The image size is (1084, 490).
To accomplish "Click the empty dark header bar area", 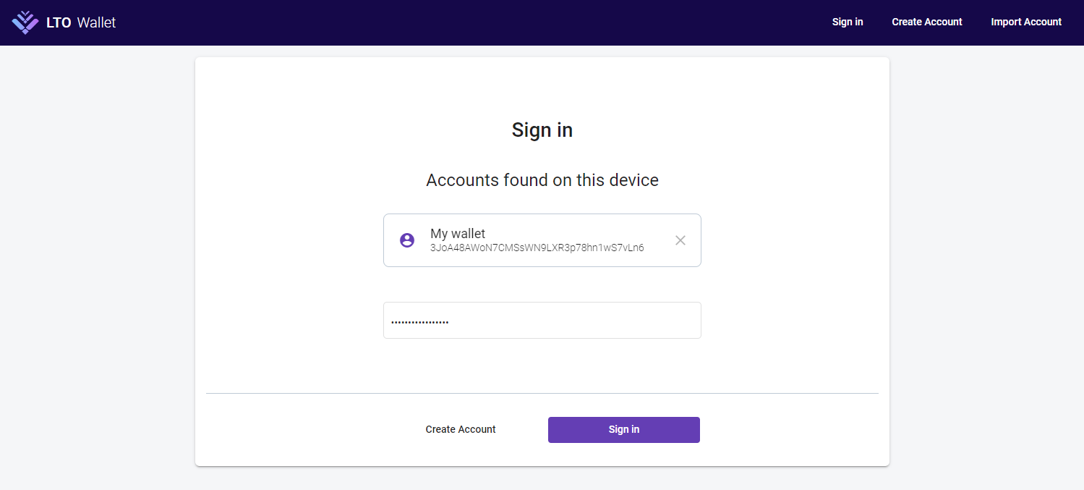I will [470, 22].
